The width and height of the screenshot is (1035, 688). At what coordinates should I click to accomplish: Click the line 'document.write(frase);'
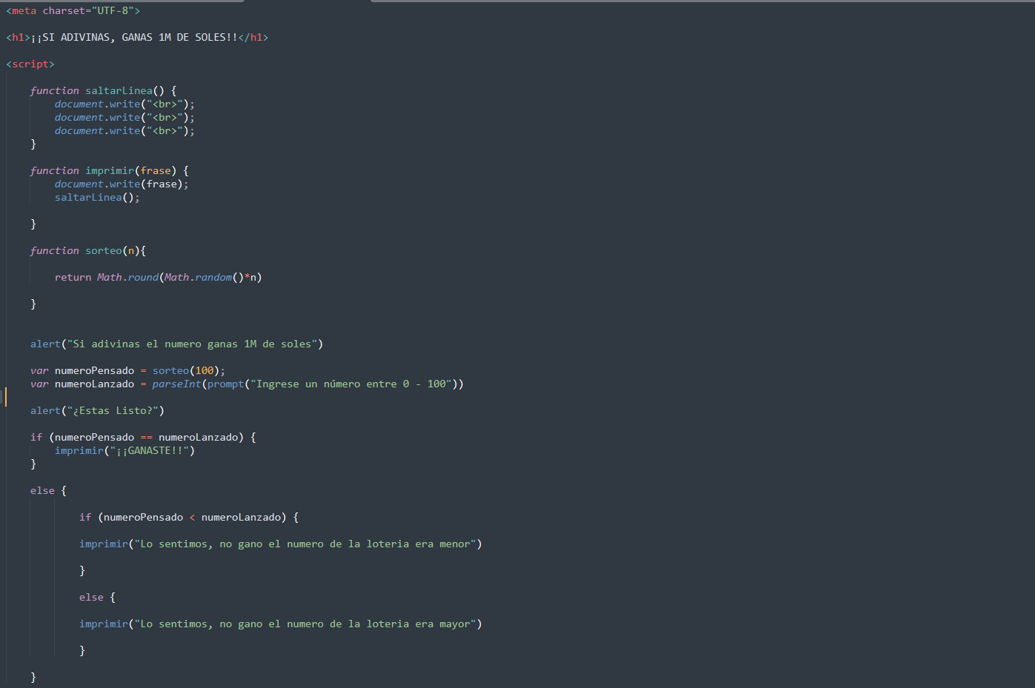tap(122, 184)
